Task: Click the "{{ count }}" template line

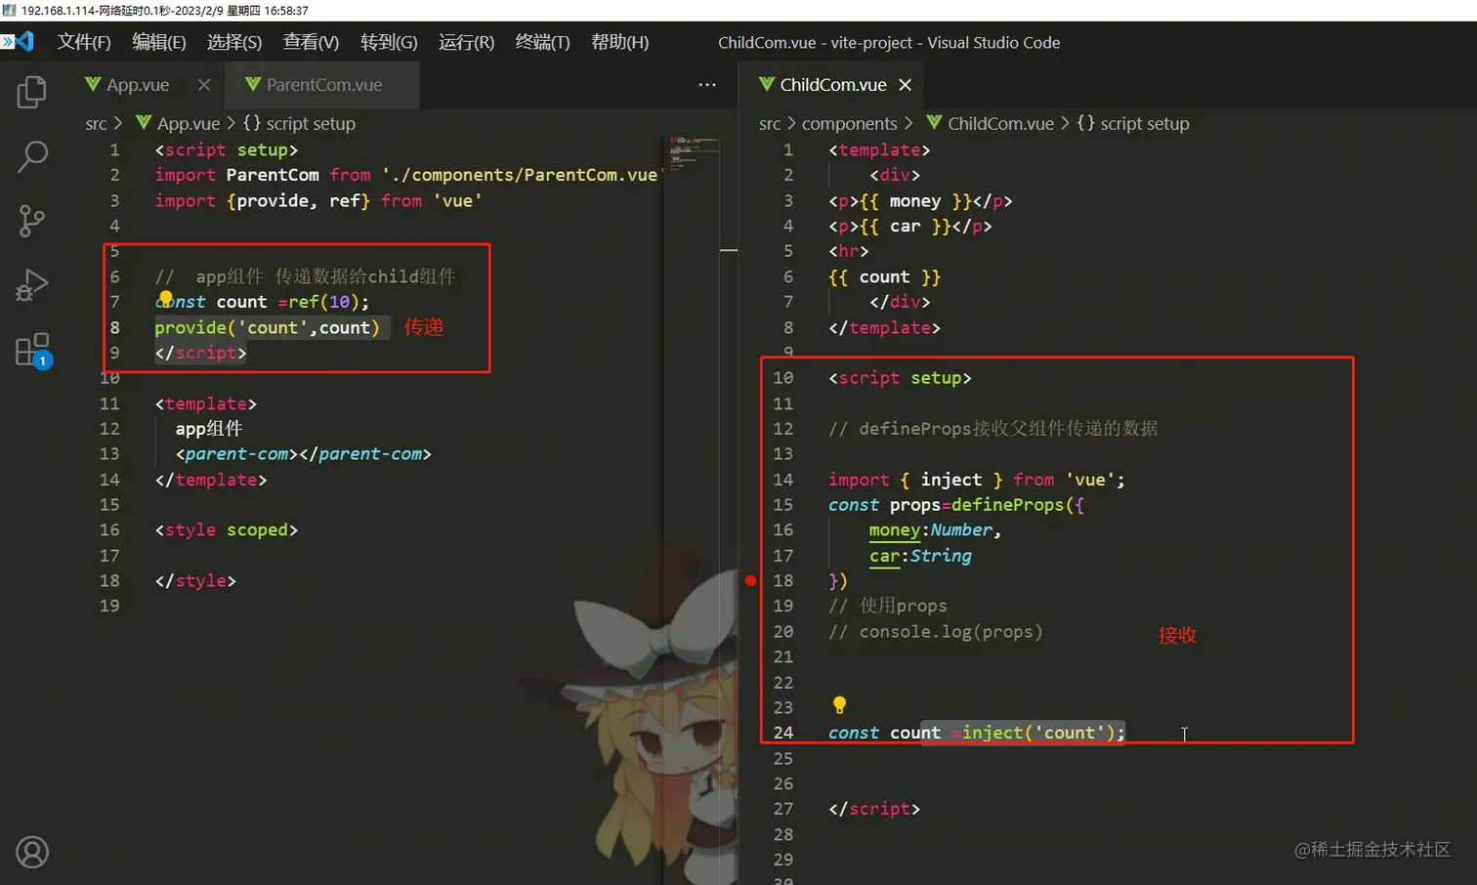Action: coord(884,276)
